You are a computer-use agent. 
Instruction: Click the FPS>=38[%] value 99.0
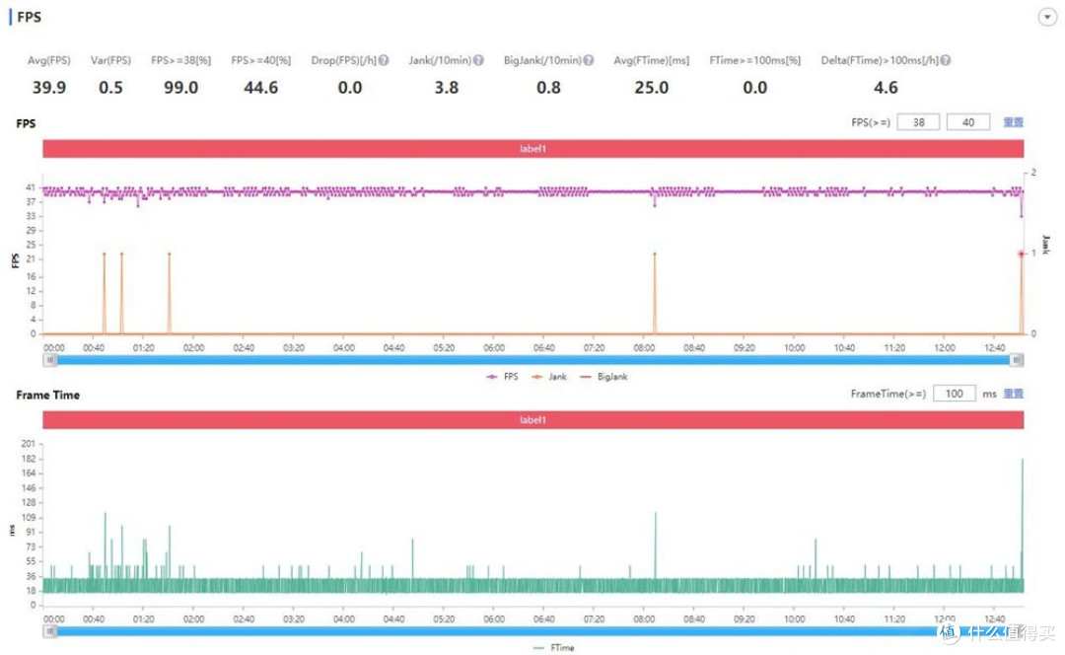(x=180, y=88)
